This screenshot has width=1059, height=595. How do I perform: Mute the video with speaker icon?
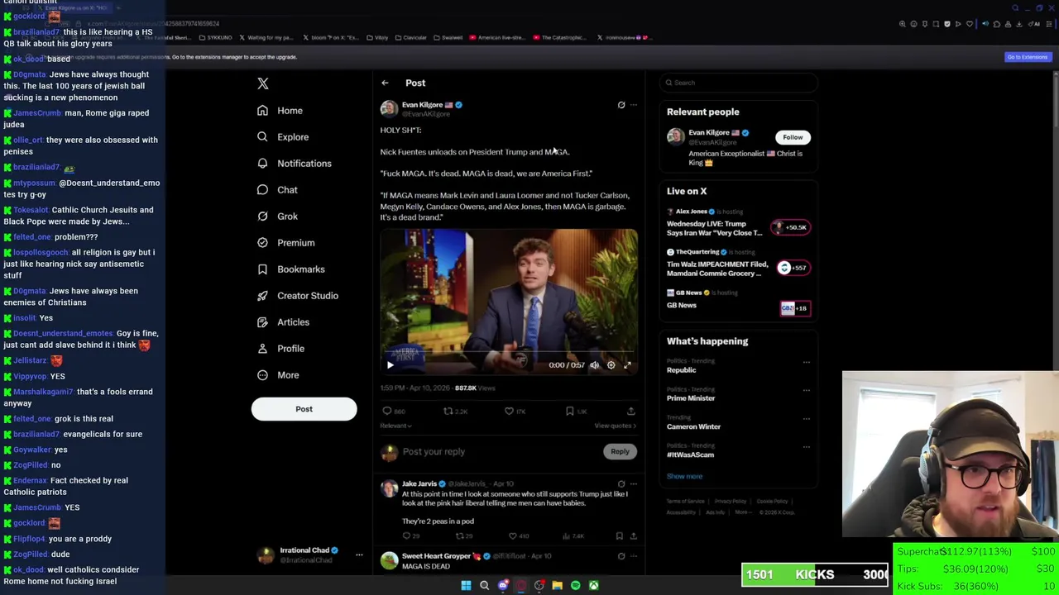[x=594, y=364]
